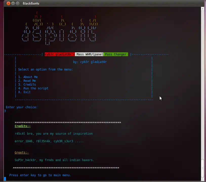Click "Select an option from the menu:" text
Screen dimensions: 206x182
(x=46, y=69)
